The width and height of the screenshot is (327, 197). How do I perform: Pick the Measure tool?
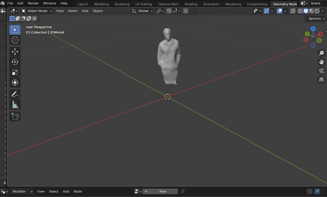click(x=15, y=105)
